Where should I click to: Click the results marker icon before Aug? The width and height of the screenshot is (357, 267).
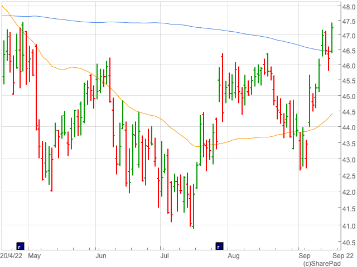pyautogui.click(x=219, y=245)
